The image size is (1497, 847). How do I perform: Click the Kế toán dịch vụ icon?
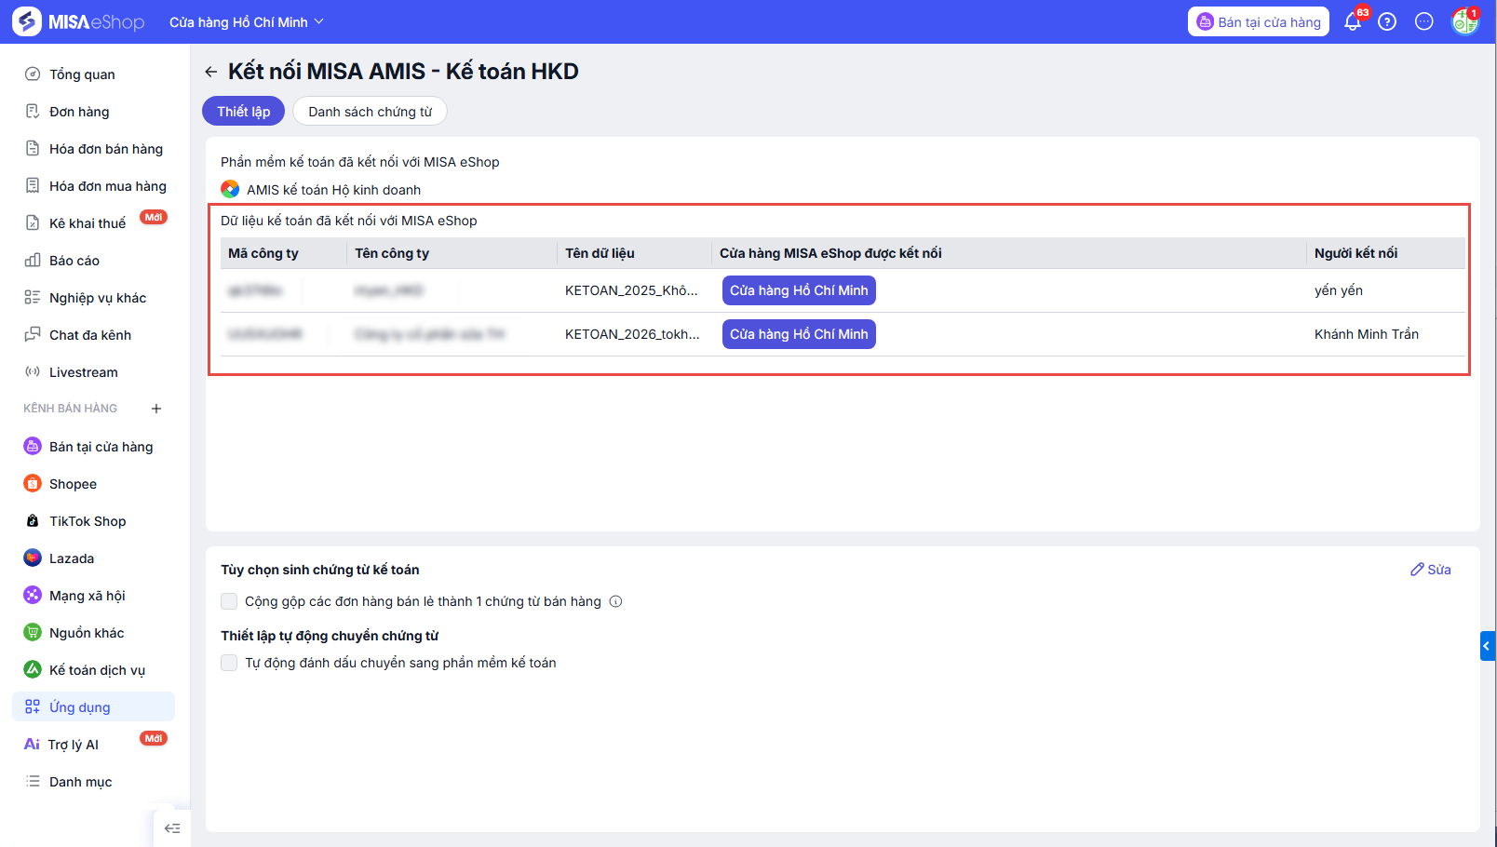[x=33, y=670]
